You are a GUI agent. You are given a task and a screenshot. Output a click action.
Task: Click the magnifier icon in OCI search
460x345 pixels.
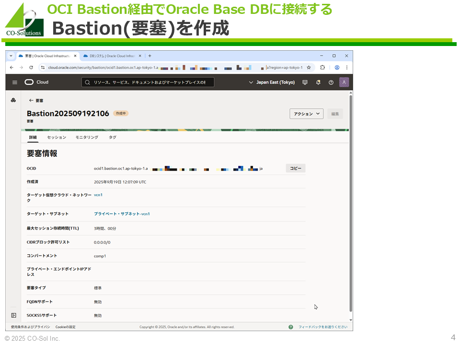pyautogui.click(x=87, y=82)
